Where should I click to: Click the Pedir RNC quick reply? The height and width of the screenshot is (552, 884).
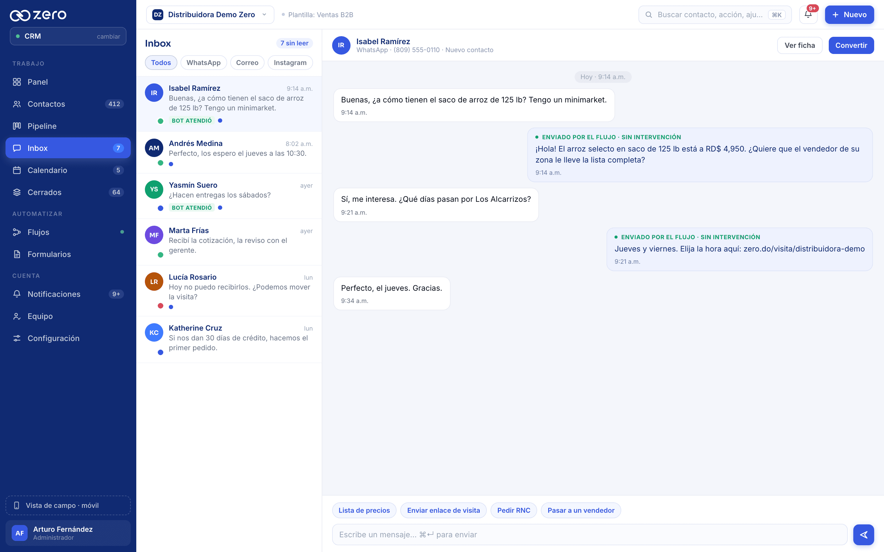click(514, 510)
